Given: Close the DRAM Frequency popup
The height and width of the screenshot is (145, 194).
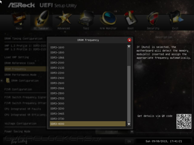Looking at the screenshot, I should coord(129,40).
